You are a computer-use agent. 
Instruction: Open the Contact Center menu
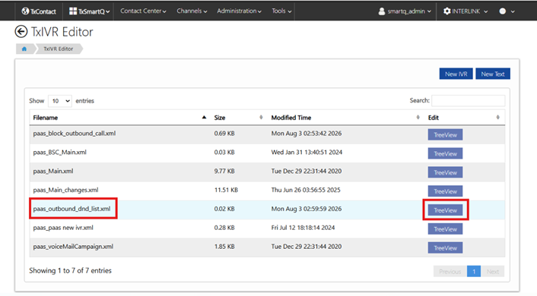coord(143,11)
